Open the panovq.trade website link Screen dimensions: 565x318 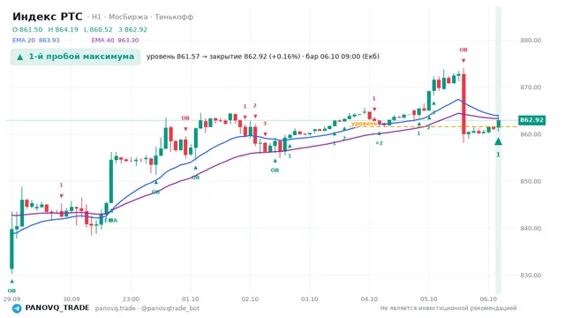point(116,308)
